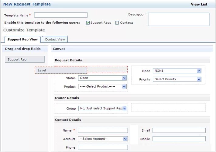Image resolution: width=216 pixels, height=152 pixels.
Task: Click the Drag and drop fields heading
Action: click(x=23, y=49)
